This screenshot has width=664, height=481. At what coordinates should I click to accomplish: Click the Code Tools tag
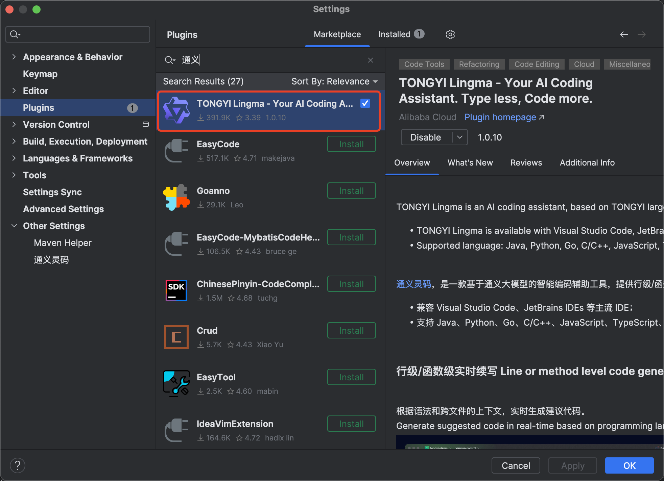coord(424,64)
